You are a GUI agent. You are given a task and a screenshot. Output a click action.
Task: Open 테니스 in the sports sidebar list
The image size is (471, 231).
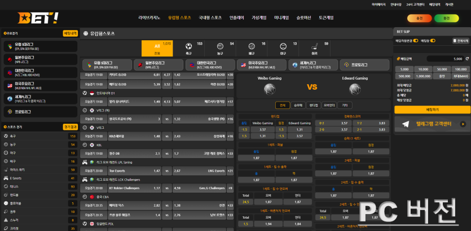tap(40, 187)
